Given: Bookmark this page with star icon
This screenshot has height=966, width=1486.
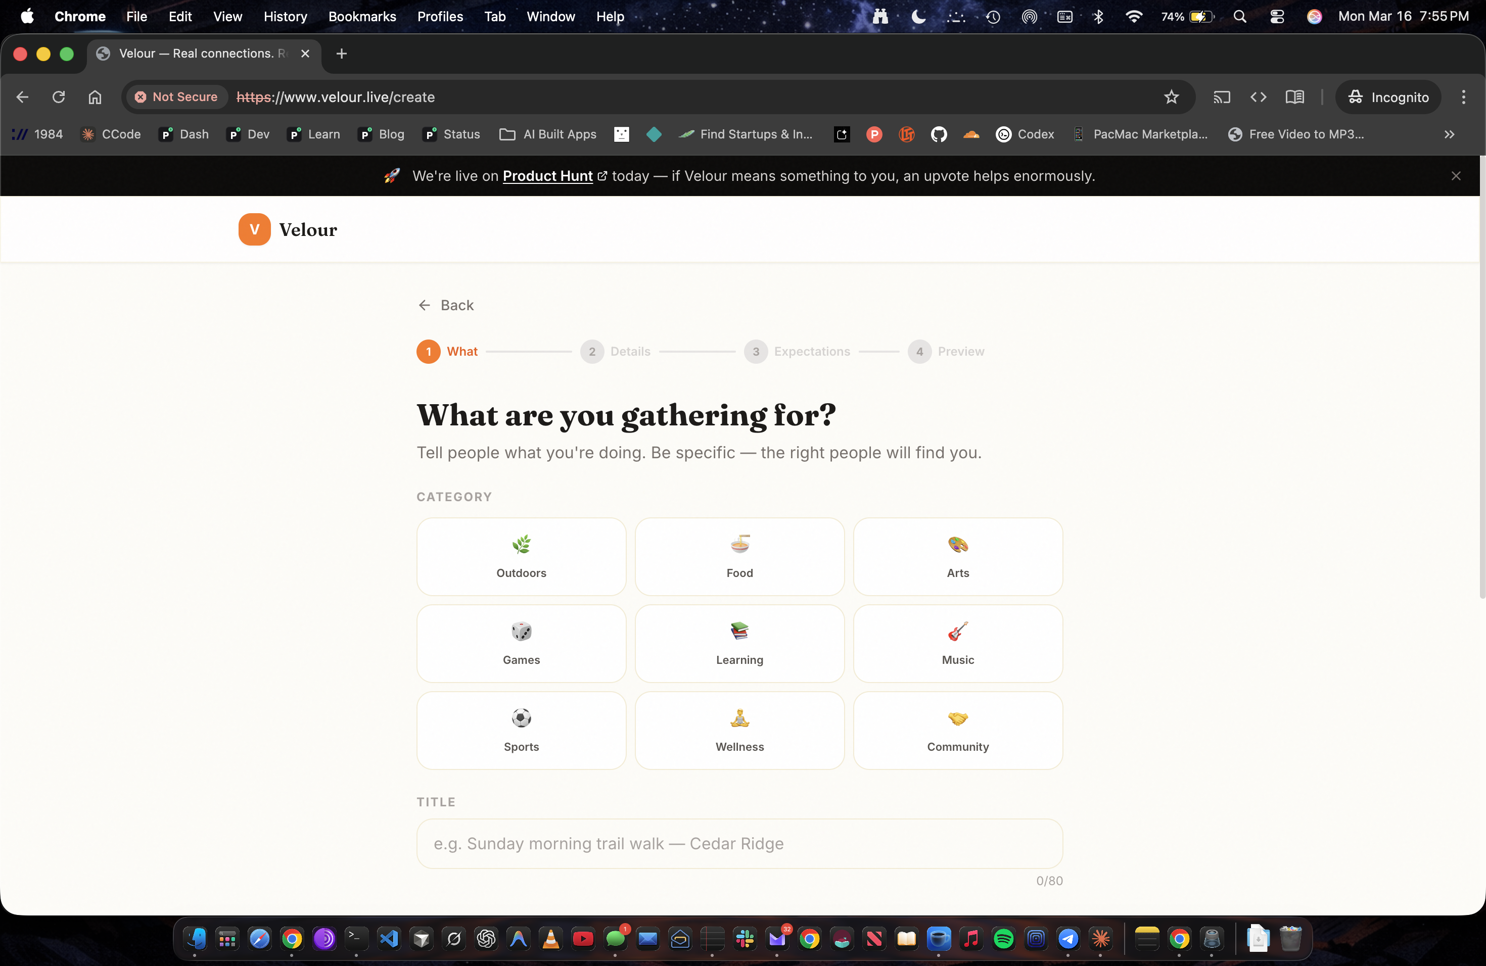Looking at the screenshot, I should 1171,96.
